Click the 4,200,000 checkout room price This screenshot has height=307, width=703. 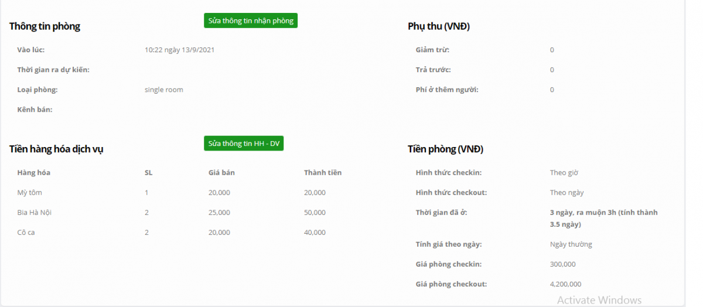[x=565, y=284]
